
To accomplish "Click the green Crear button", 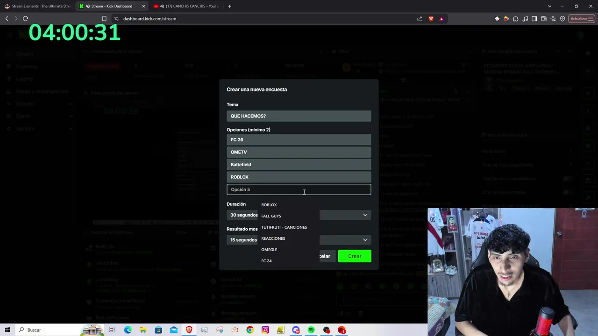I will (x=355, y=256).
